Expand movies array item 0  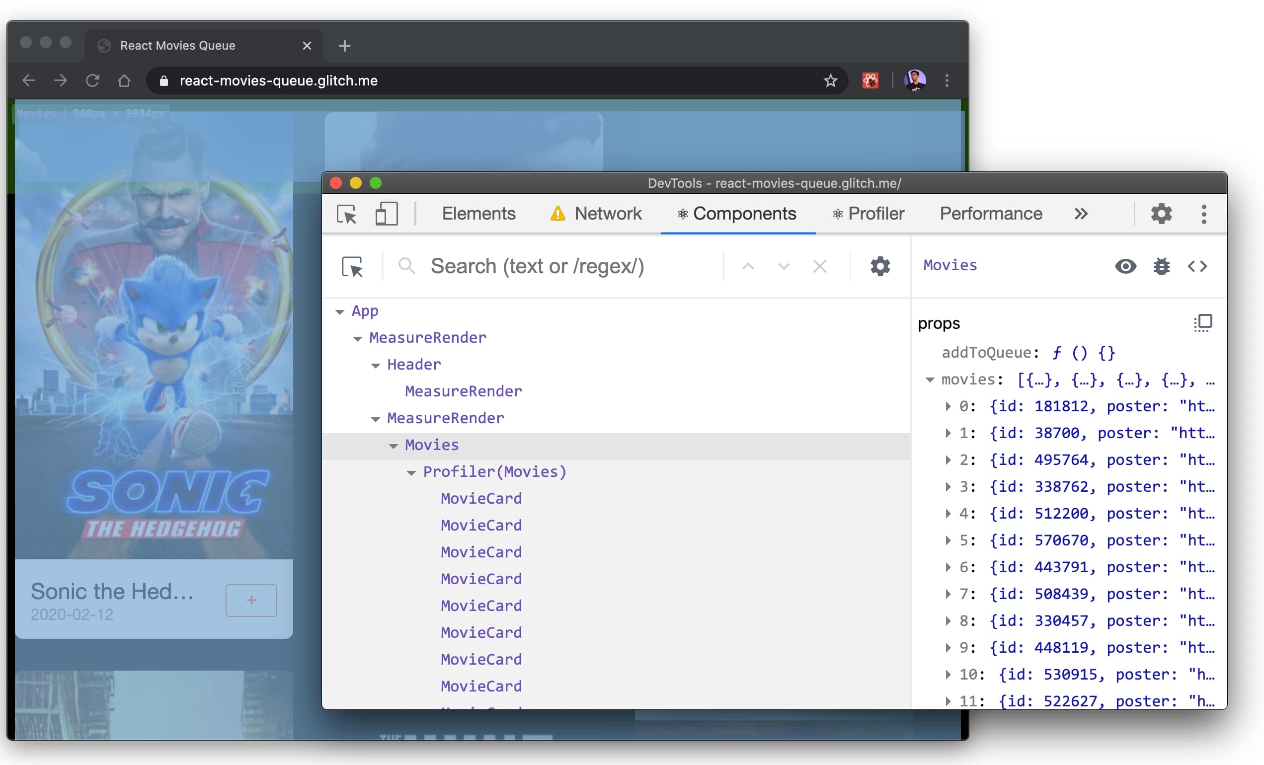coord(948,406)
